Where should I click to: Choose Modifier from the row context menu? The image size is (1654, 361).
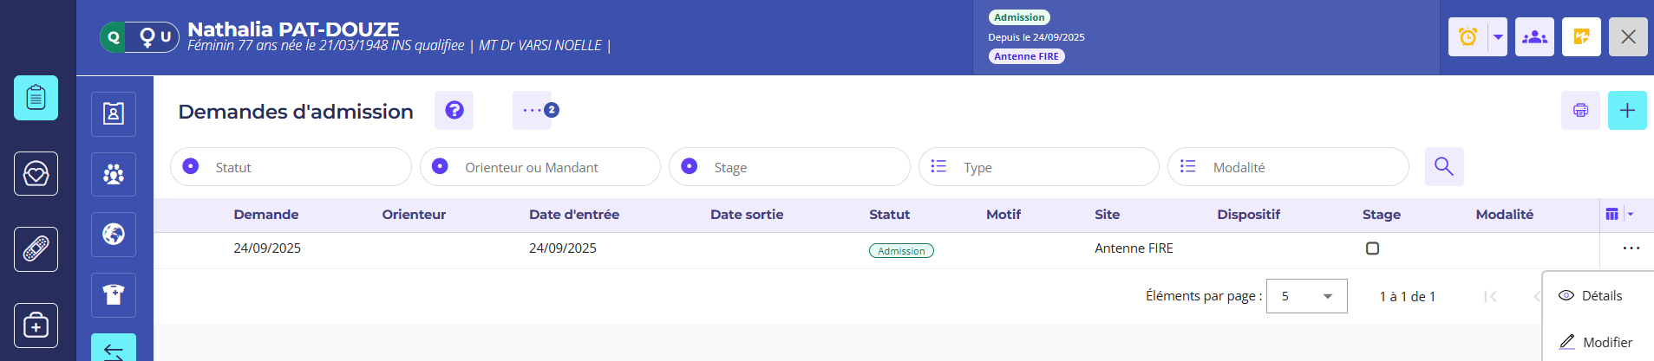pos(1606,342)
